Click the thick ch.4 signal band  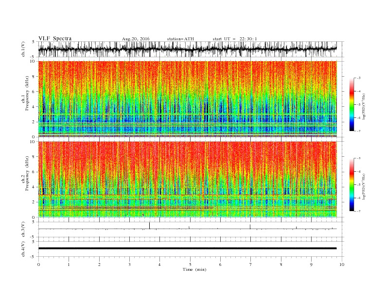(187, 248)
